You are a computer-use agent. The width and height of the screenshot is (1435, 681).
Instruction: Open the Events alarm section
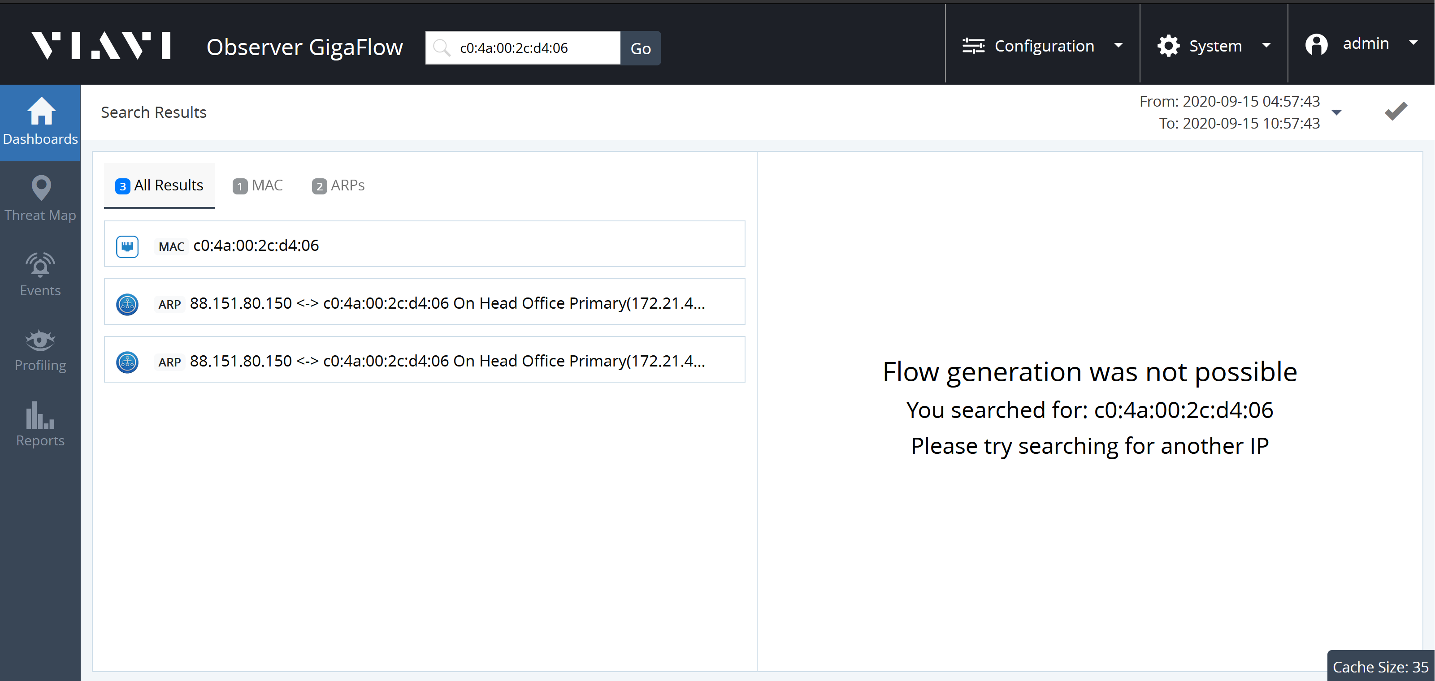(40, 274)
